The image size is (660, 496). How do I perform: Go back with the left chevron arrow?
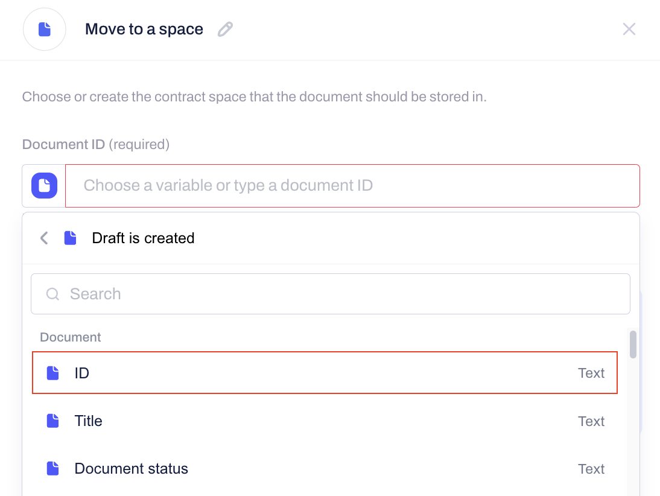click(x=44, y=238)
